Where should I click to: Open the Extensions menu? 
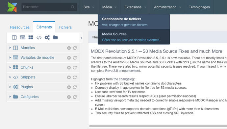tap(135, 7)
